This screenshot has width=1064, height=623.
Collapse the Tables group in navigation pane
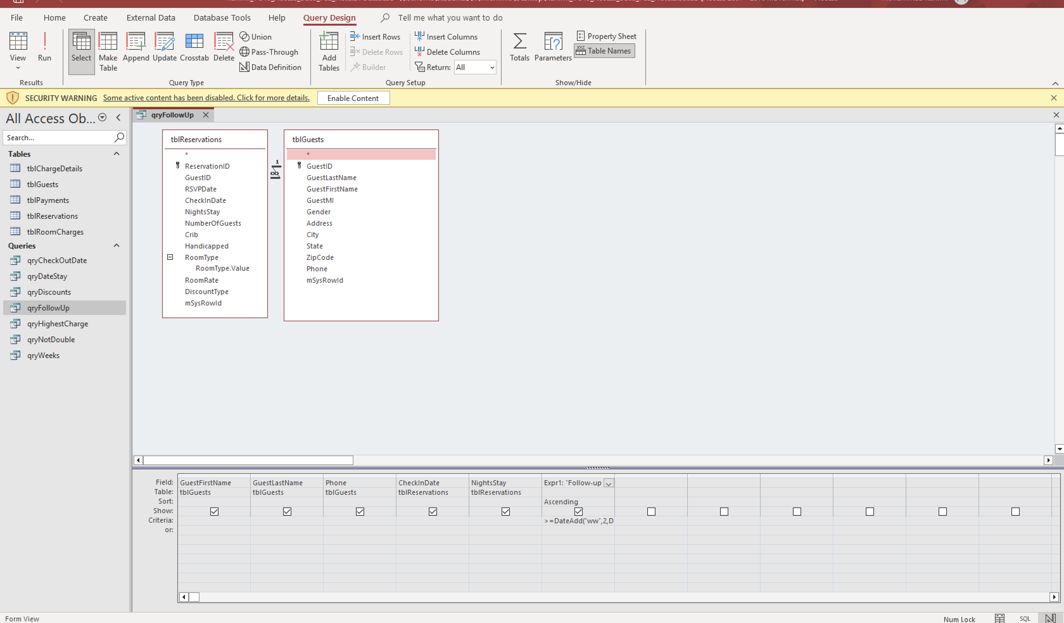coord(117,154)
